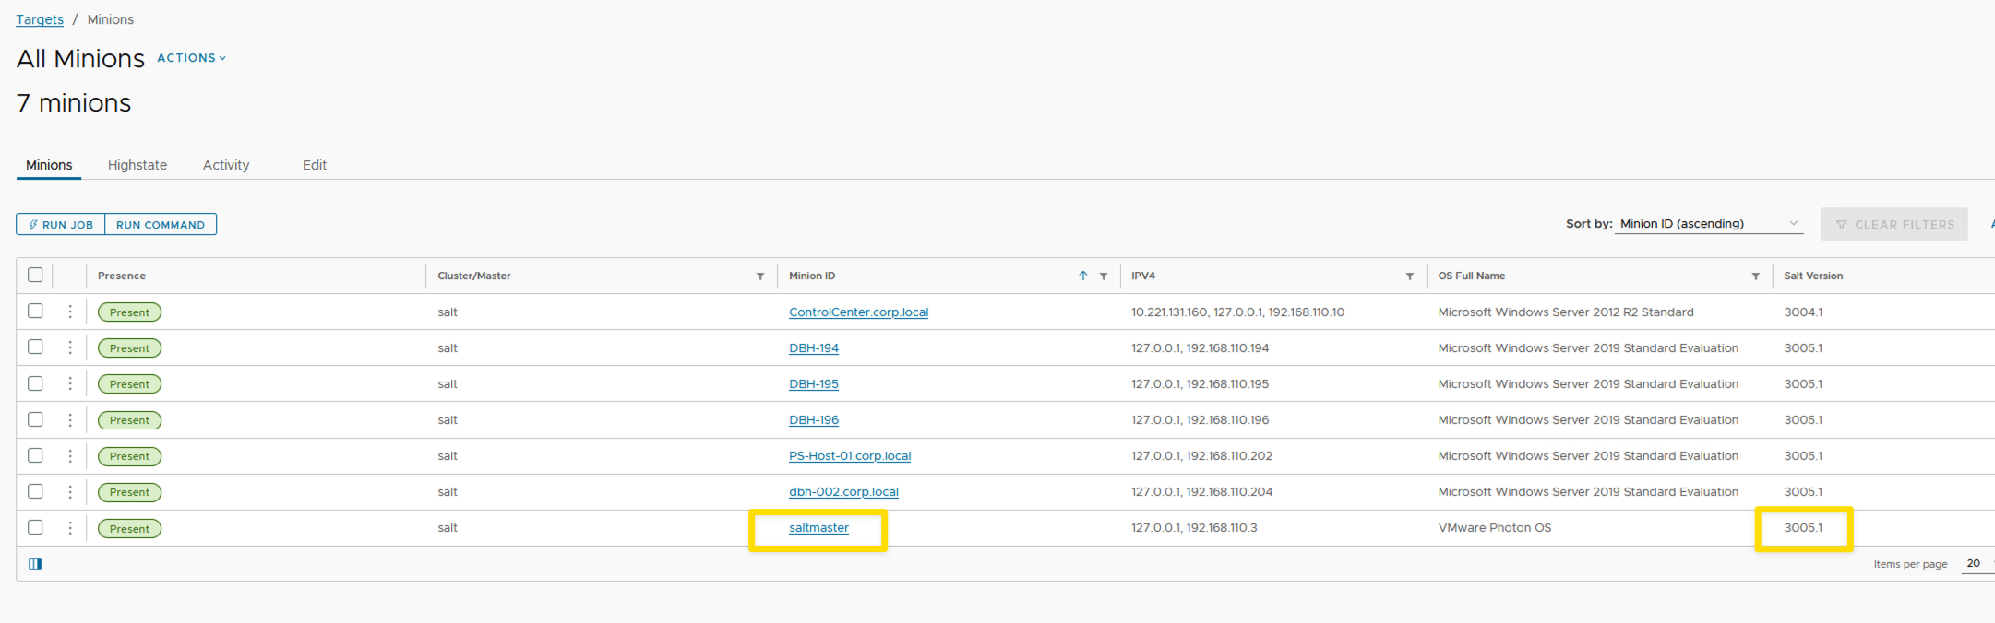Select the checkbox for DBH-194 row
This screenshot has width=1995, height=623.
(x=35, y=347)
